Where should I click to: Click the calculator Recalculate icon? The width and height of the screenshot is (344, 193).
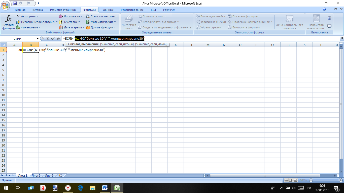pos(329,18)
